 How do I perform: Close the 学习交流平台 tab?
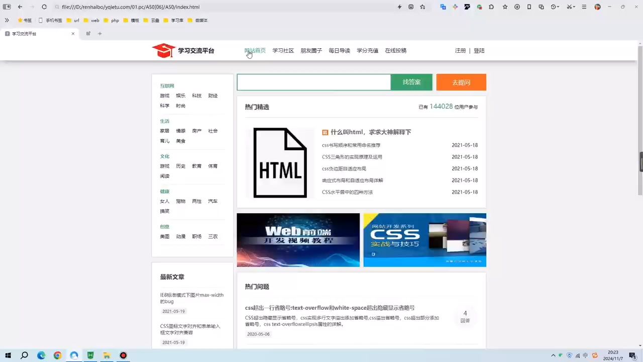click(x=73, y=34)
